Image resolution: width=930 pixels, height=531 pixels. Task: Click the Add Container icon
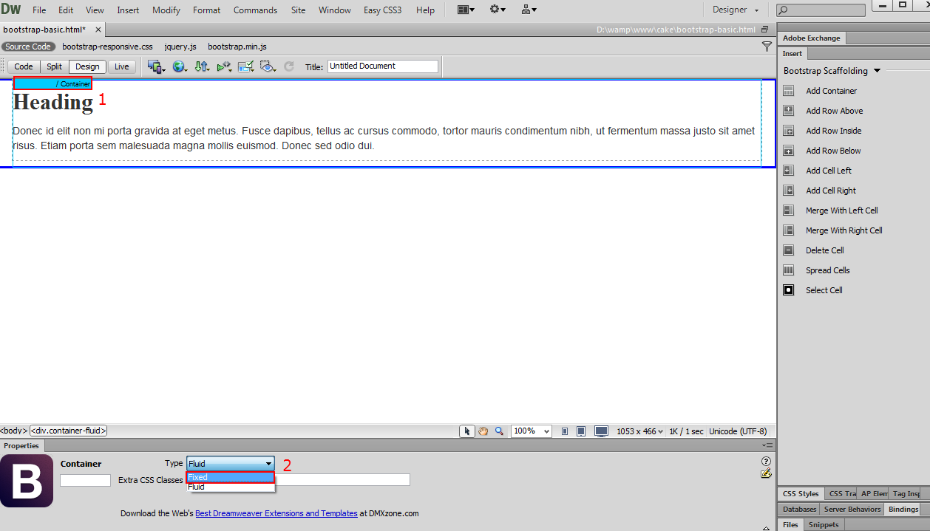tap(789, 91)
